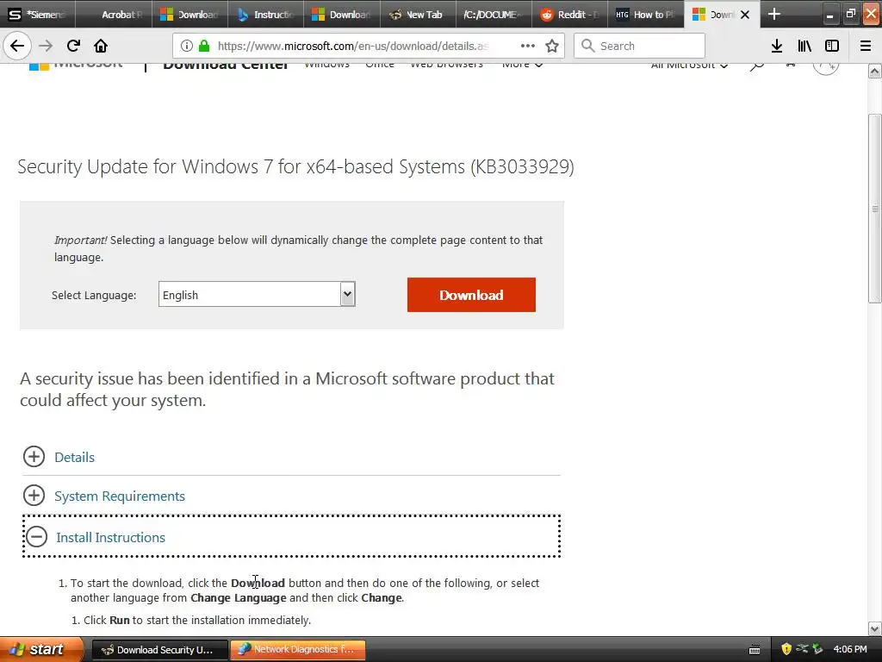The height and width of the screenshot is (662, 882).
Task: Click the red Download button
Action: point(471,295)
